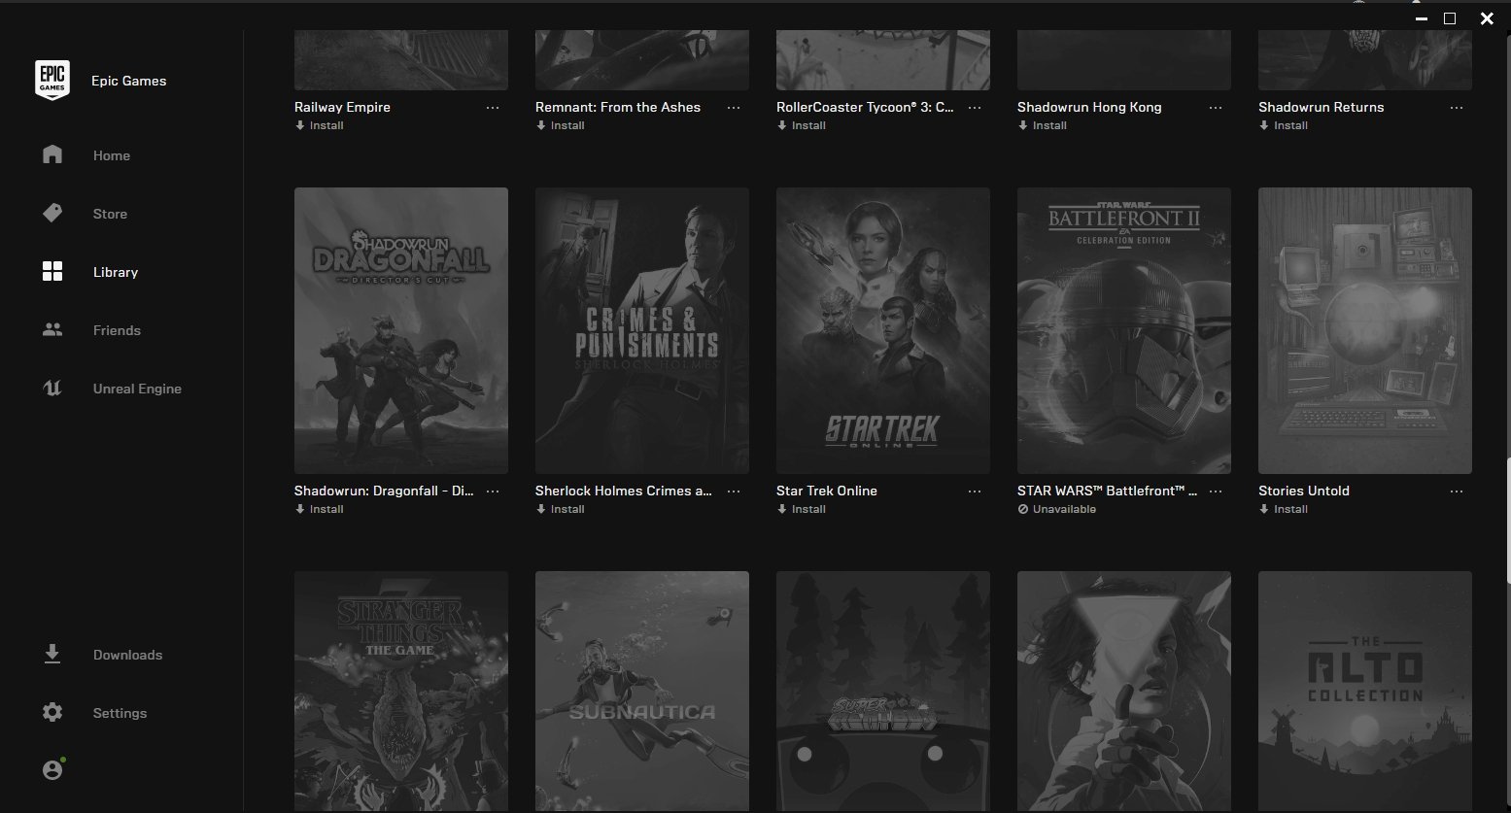The height and width of the screenshot is (813, 1511).
Task: Expand the options menu for Stories Untold
Action: (1457, 491)
